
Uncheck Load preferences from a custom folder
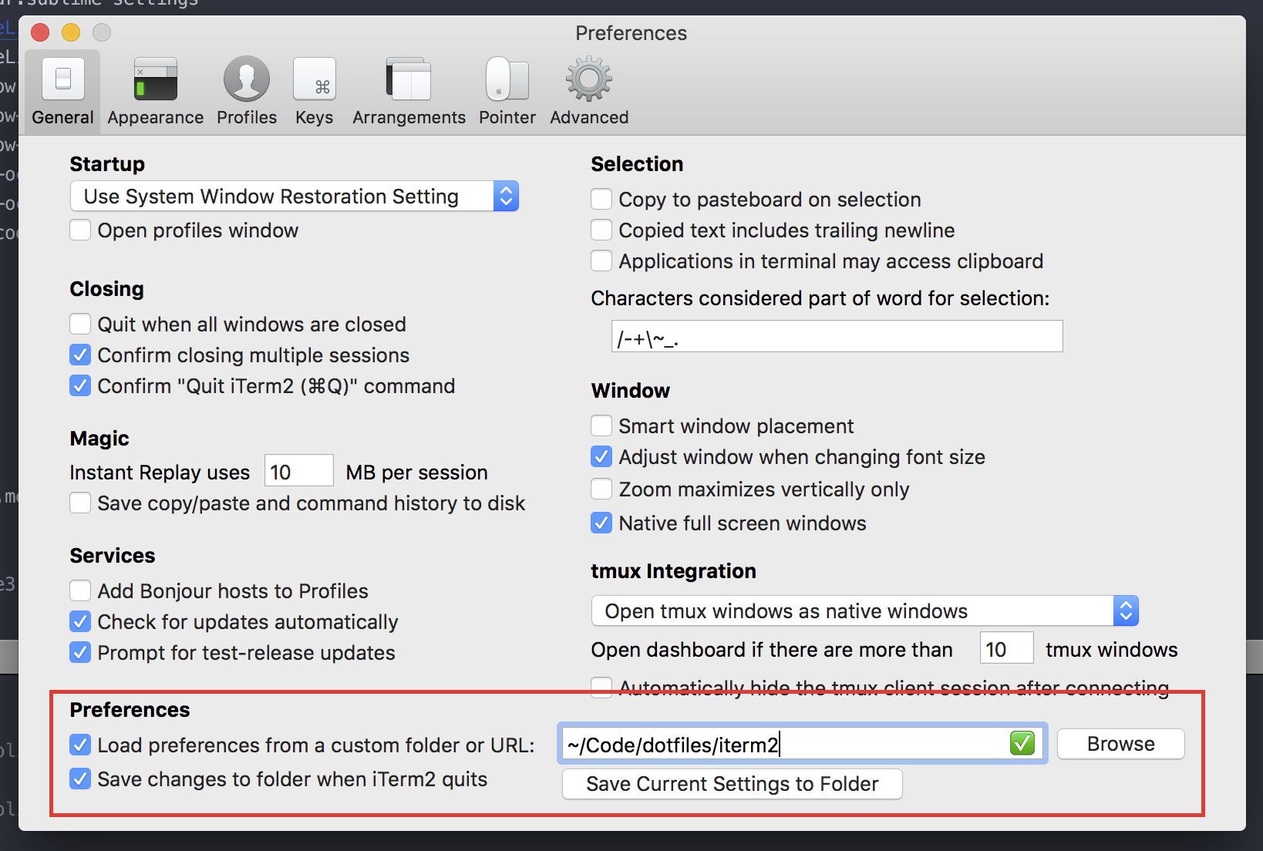pyautogui.click(x=80, y=745)
